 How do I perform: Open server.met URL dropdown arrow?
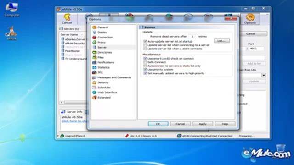pos(264,75)
